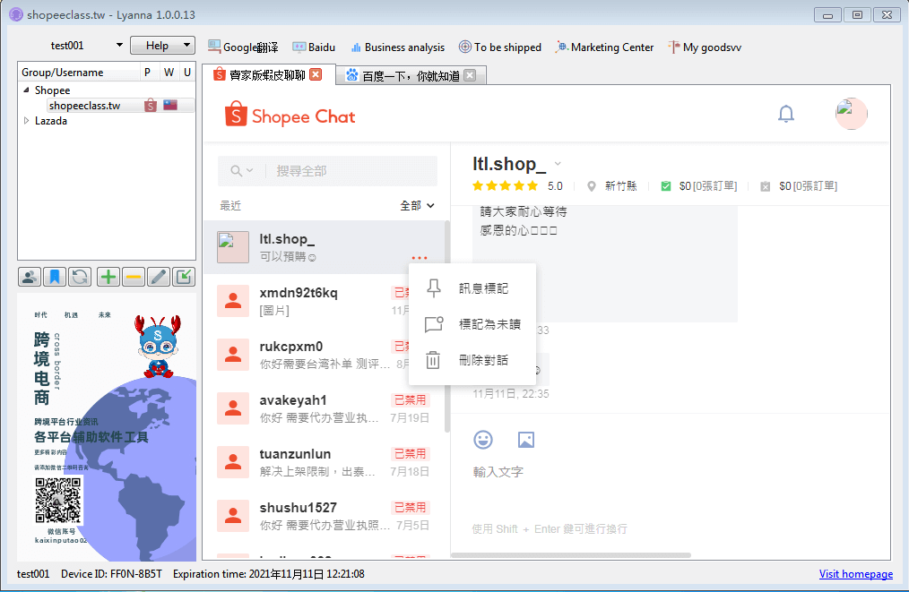
Task: Click the QR code in the banner
Action: [x=58, y=501]
